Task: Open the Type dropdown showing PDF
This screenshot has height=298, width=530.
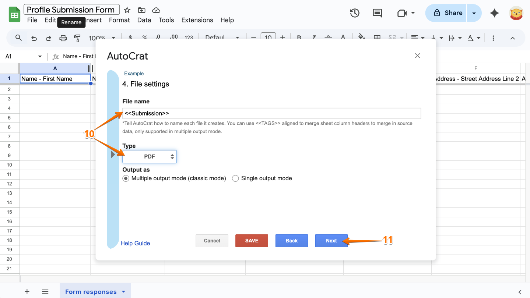Action: 149,156
